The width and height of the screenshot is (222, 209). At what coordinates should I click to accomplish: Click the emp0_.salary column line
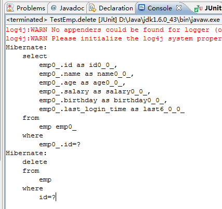coord(95,91)
